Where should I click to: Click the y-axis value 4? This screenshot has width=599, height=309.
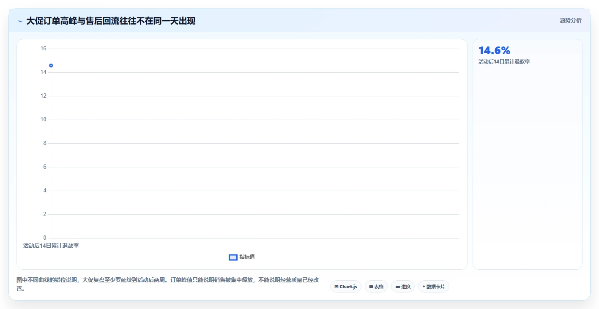[x=45, y=191]
